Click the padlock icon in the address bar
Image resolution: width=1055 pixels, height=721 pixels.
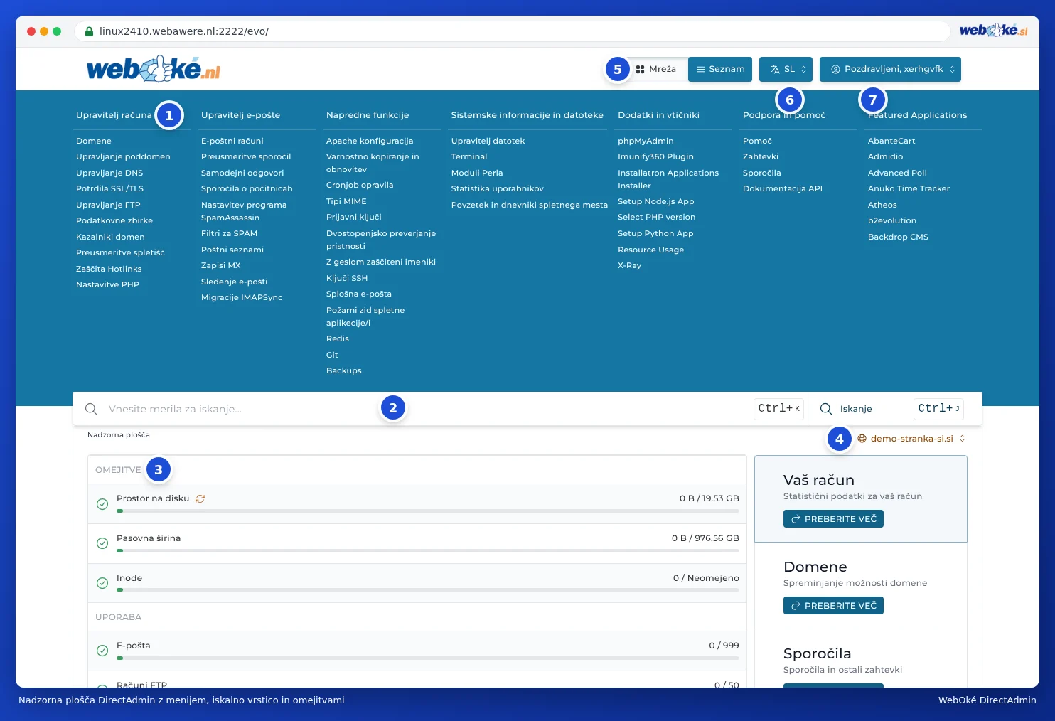(x=90, y=31)
